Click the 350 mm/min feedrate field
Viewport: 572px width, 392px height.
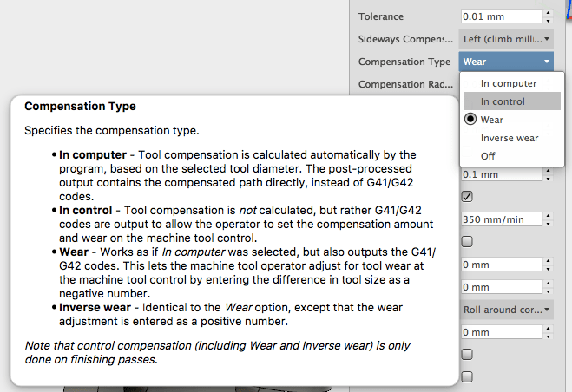(x=500, y=219)
